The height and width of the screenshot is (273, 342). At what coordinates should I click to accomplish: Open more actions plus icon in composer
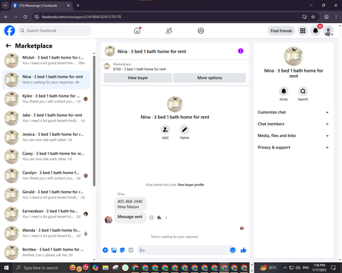click(x=105, y=250)
